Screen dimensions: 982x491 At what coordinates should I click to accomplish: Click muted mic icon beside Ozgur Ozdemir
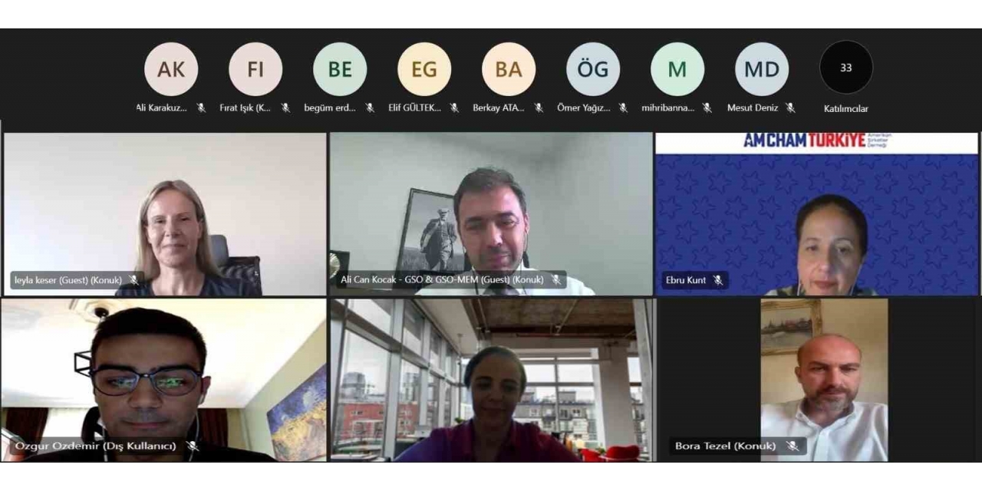193,446
